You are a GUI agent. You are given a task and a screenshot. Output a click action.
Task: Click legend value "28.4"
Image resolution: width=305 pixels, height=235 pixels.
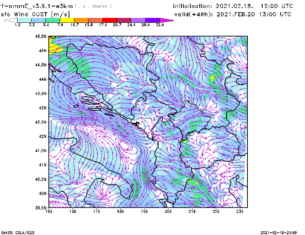146,25
